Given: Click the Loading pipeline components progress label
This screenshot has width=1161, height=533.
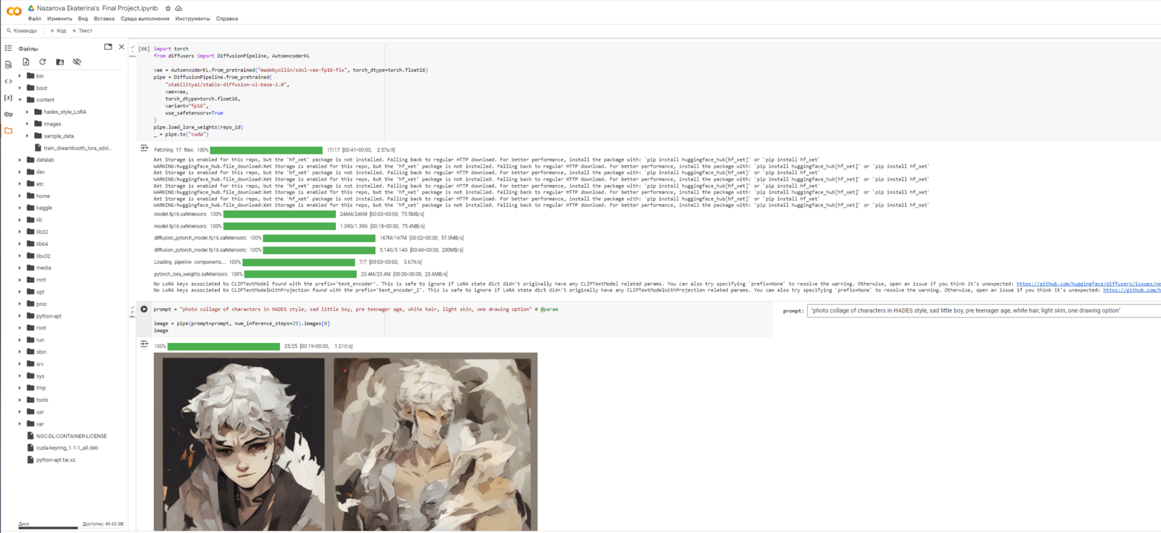Looking at the screenshot, I should (x=190, y=262).
